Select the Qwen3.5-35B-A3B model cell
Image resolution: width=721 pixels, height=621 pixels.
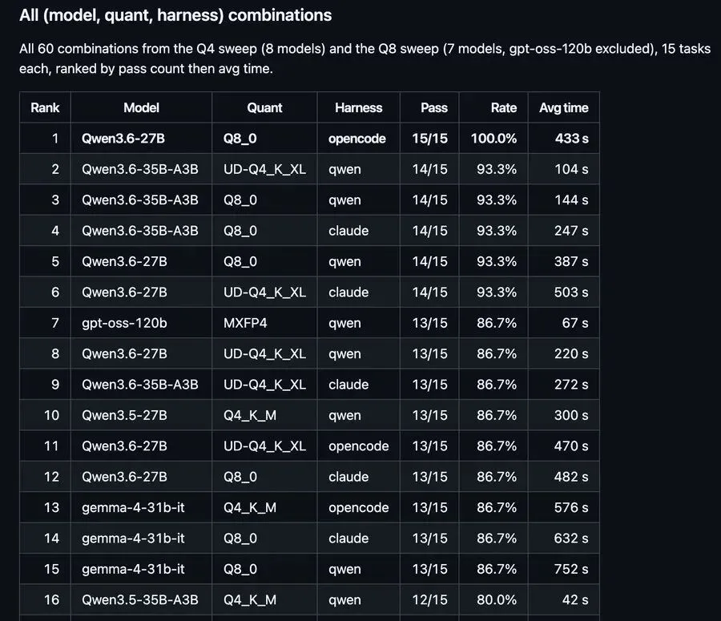pos(141,600)
